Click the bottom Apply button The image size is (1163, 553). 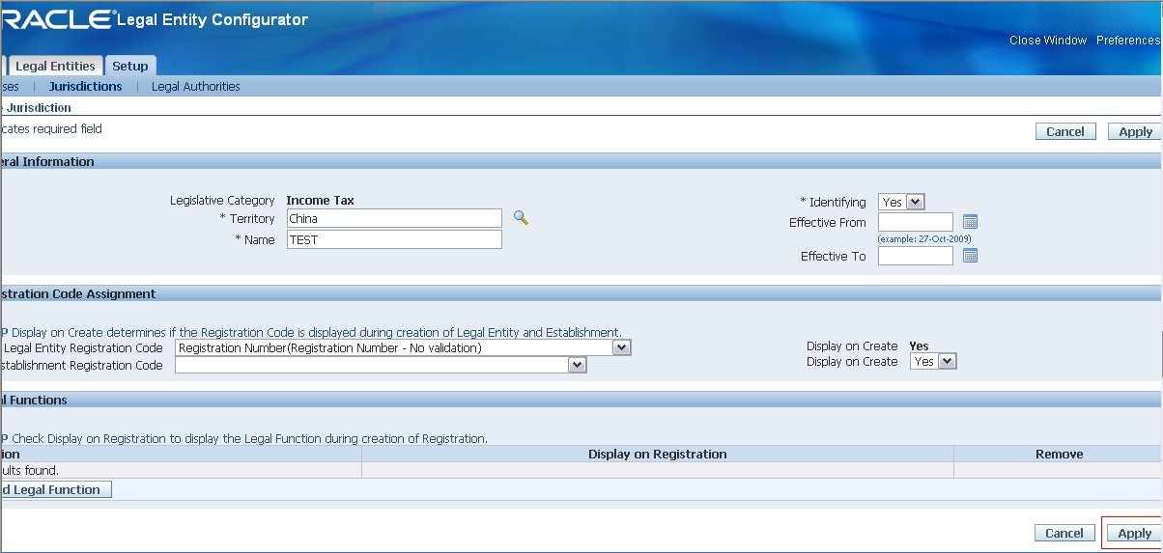1134,533
